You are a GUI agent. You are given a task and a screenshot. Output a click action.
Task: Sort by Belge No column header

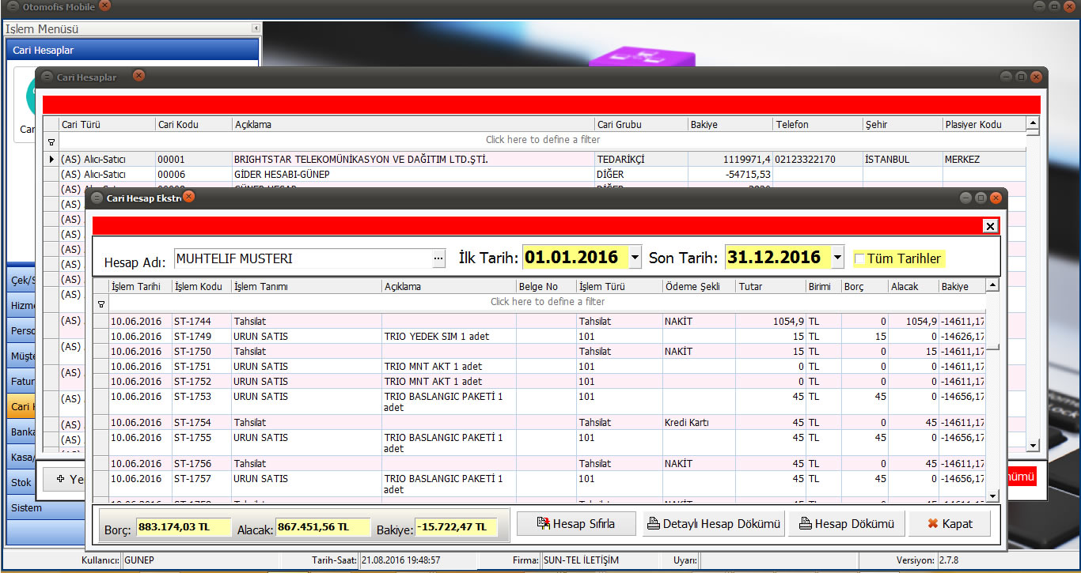click(x=546, y=286)
